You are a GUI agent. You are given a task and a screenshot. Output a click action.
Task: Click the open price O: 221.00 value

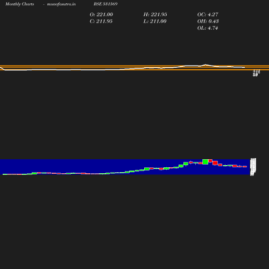pyautogui.click(x=101, y=15)
